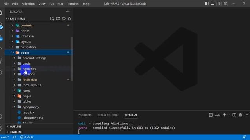Toggle primary side bar layout icon
The height and width of the screenshot is (140, 250).
point(207,3)
